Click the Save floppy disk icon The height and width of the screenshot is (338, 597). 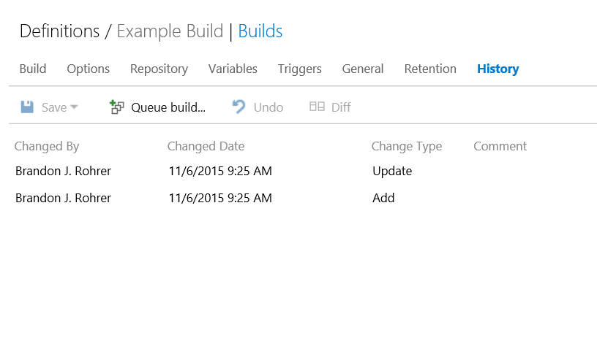(27, 107)
